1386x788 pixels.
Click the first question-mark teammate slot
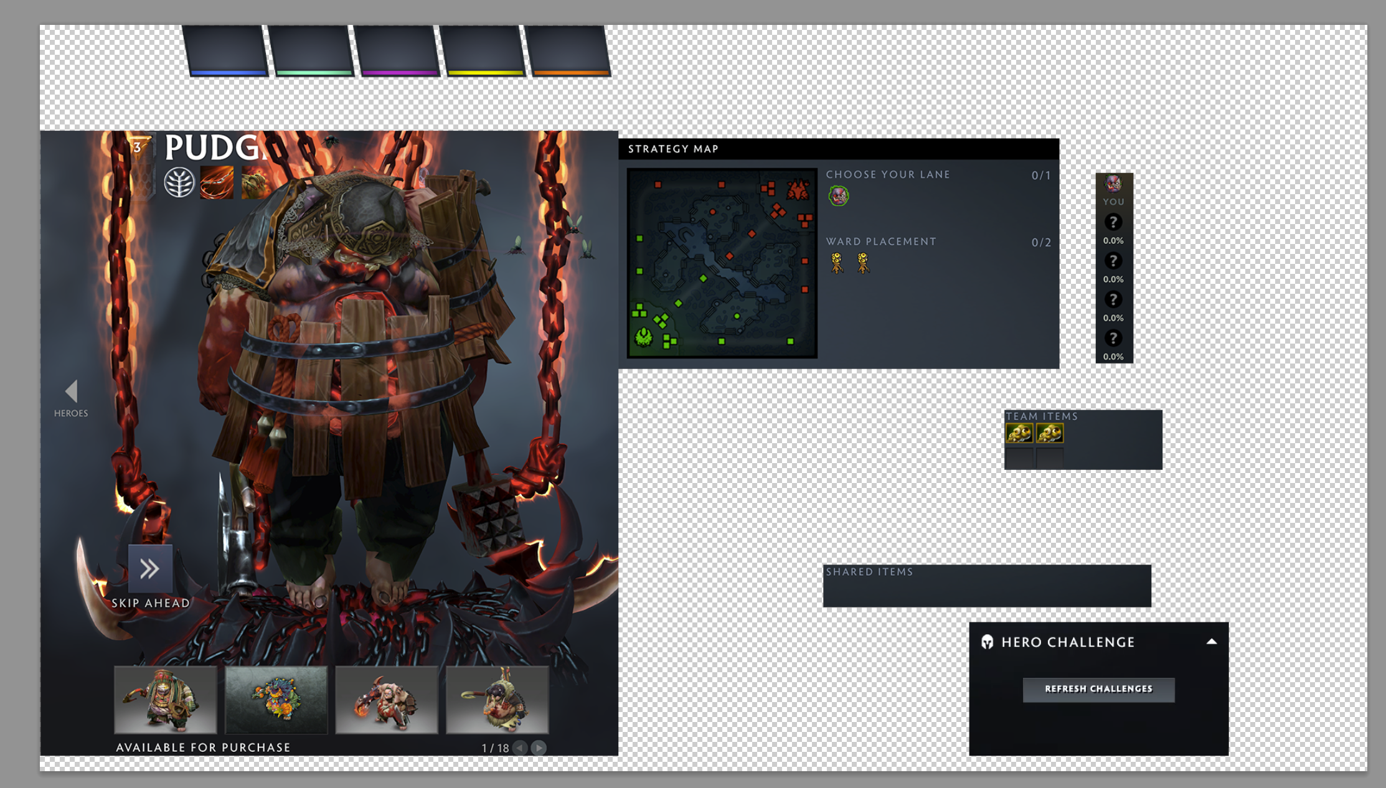click(x=1113, y=223)
